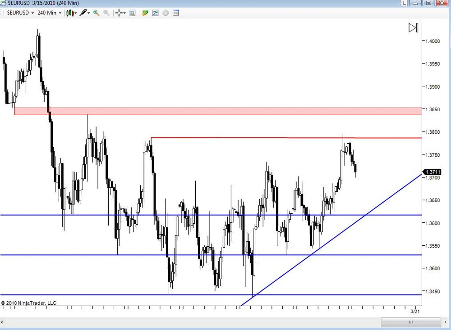Click the 3/21 date label on time axis
Image resolution: width=451 pixels, height=330 pixels.
(415, 312)
